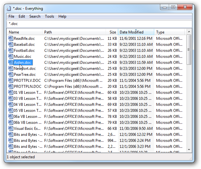Sort results by Type column header
Viewport: 201px width, 169px height.
(x=169, y=32)
